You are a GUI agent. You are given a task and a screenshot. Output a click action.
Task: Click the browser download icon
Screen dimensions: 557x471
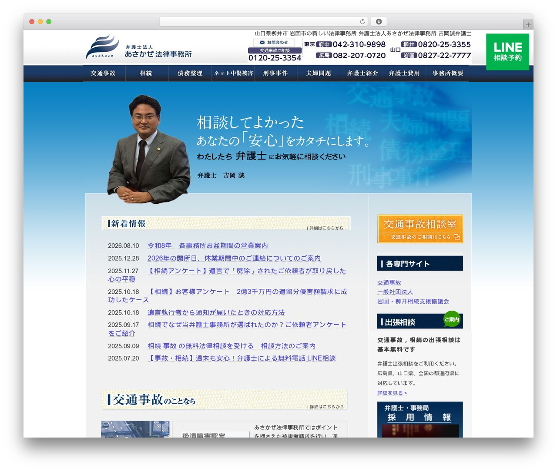pyautogui.click(x=379, y=22)
